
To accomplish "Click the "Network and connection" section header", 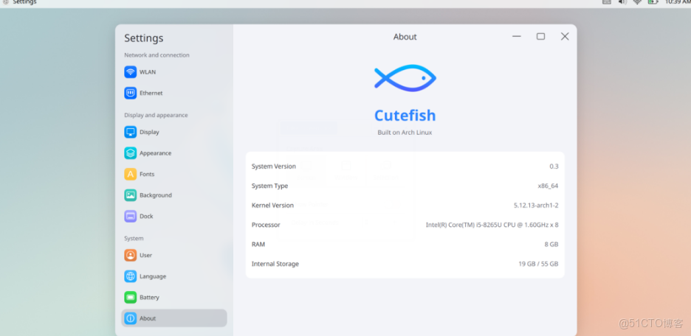I will 157,55.
